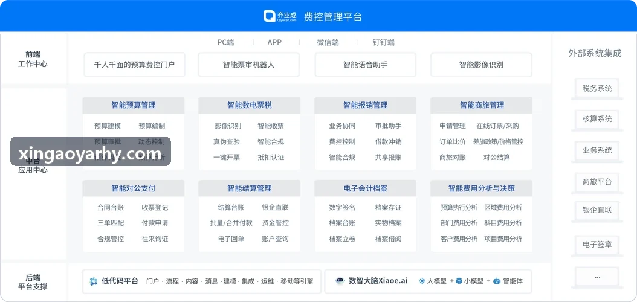Click 电子回单 in 智能结算管理
Image resolution: width=637 pixels, height=302 pixels.
[231, 239]
